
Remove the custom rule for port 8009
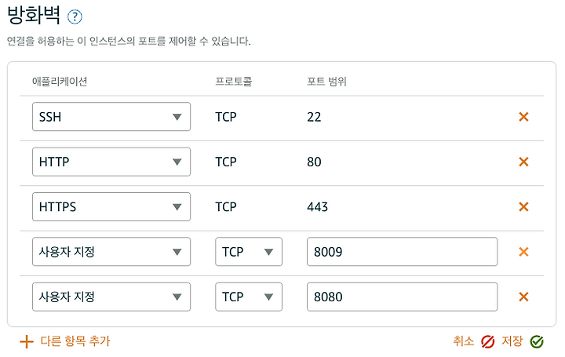click(x=523, y=252)
